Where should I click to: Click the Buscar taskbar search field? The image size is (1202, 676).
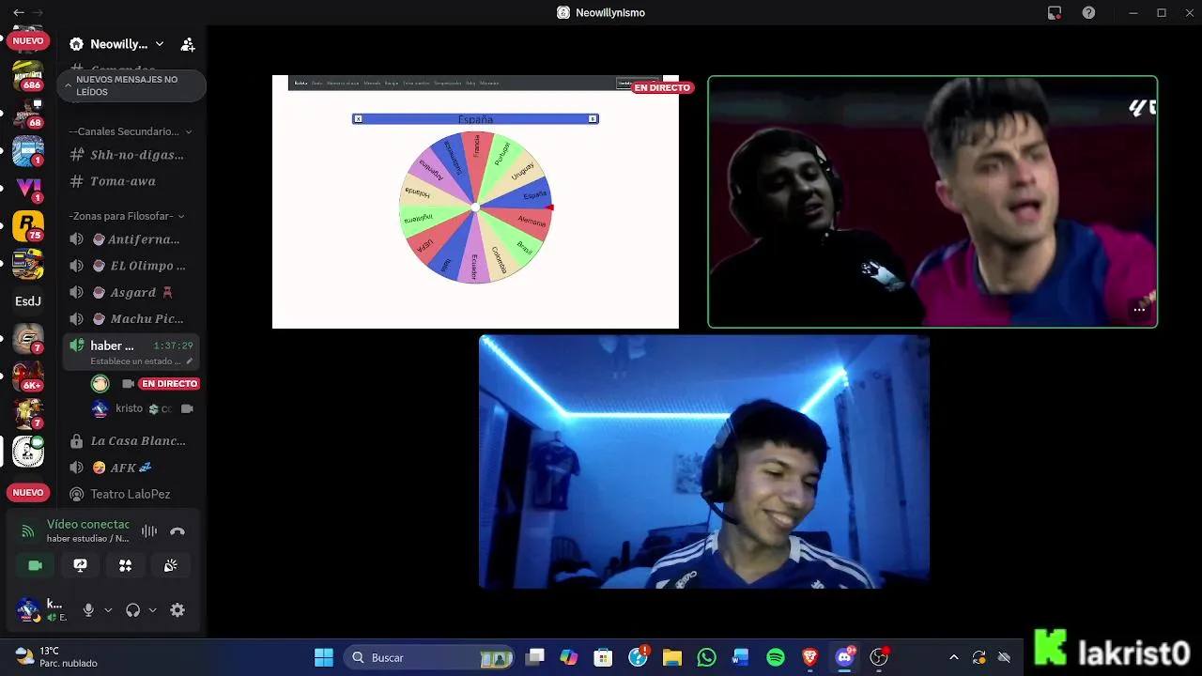pyautogui.click(x=428, y=657)
